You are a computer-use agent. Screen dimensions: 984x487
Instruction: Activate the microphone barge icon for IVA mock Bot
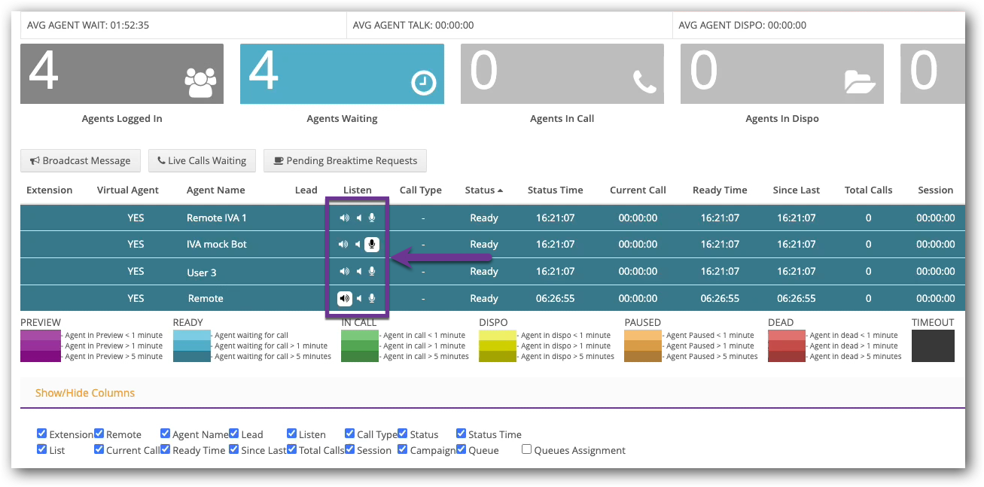pos(370,244)
